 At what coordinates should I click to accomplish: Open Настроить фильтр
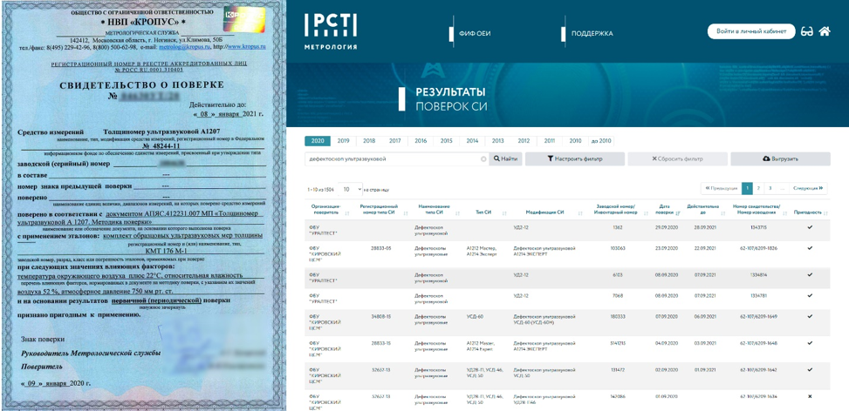click(x=574, y=158)
